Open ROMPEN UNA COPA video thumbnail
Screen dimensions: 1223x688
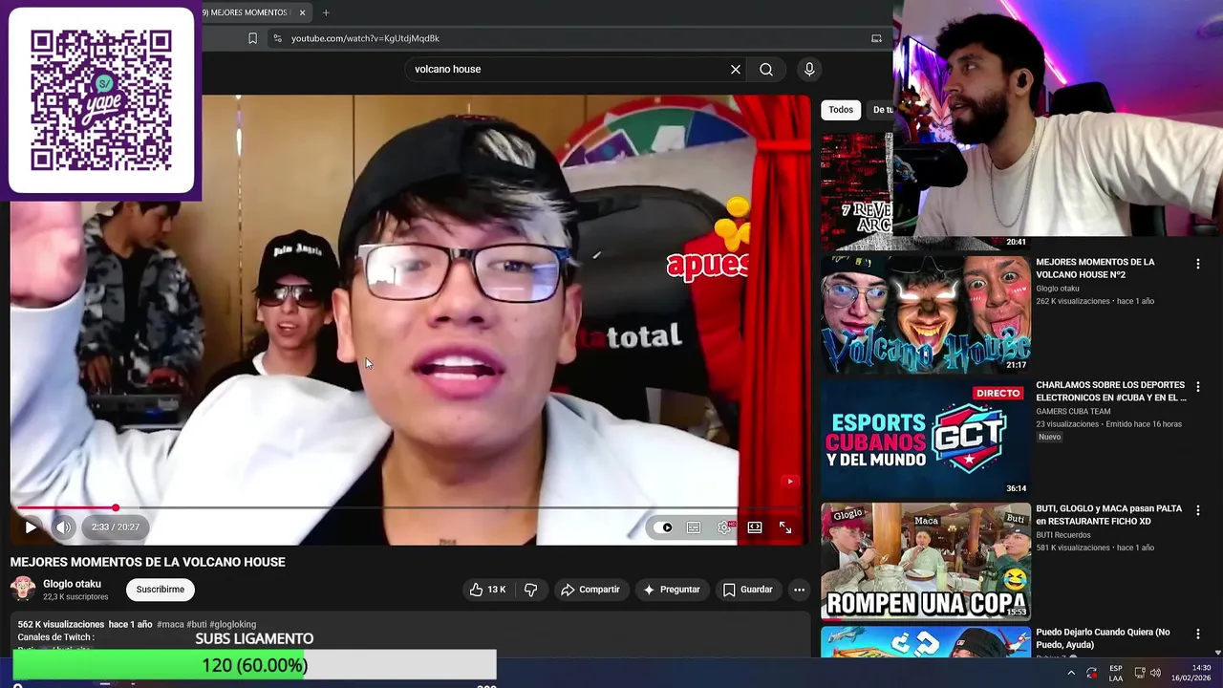(x=926, y=561)
